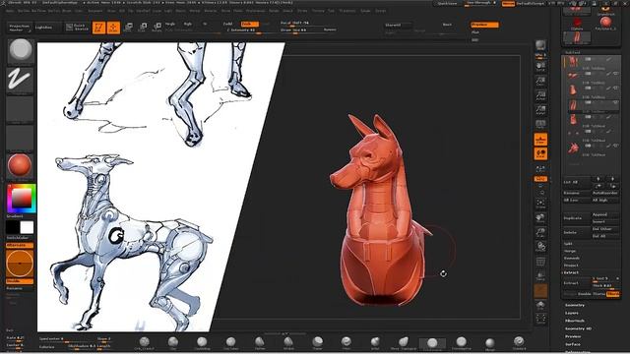Select the Scale transform tool in top shelf
The width and height of the screenshot is (630, 354).
pos(142,28)
